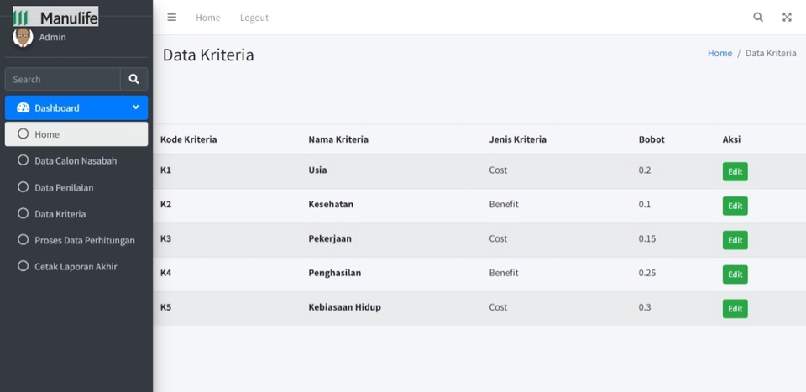The width and height of the screenshot is (806, 392).
Task: Follow the Home breadcrumb link
Action: [720, 53]
